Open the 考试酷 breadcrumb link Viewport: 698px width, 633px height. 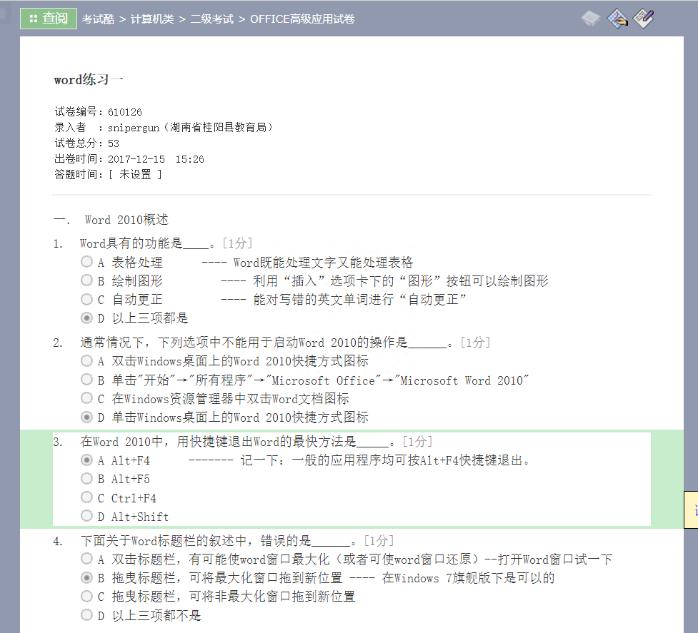[98, 19]
